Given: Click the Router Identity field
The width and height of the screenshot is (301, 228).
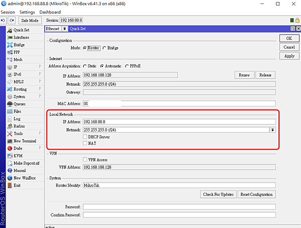Looking at the screenshot, I should [x=179, y=185].
